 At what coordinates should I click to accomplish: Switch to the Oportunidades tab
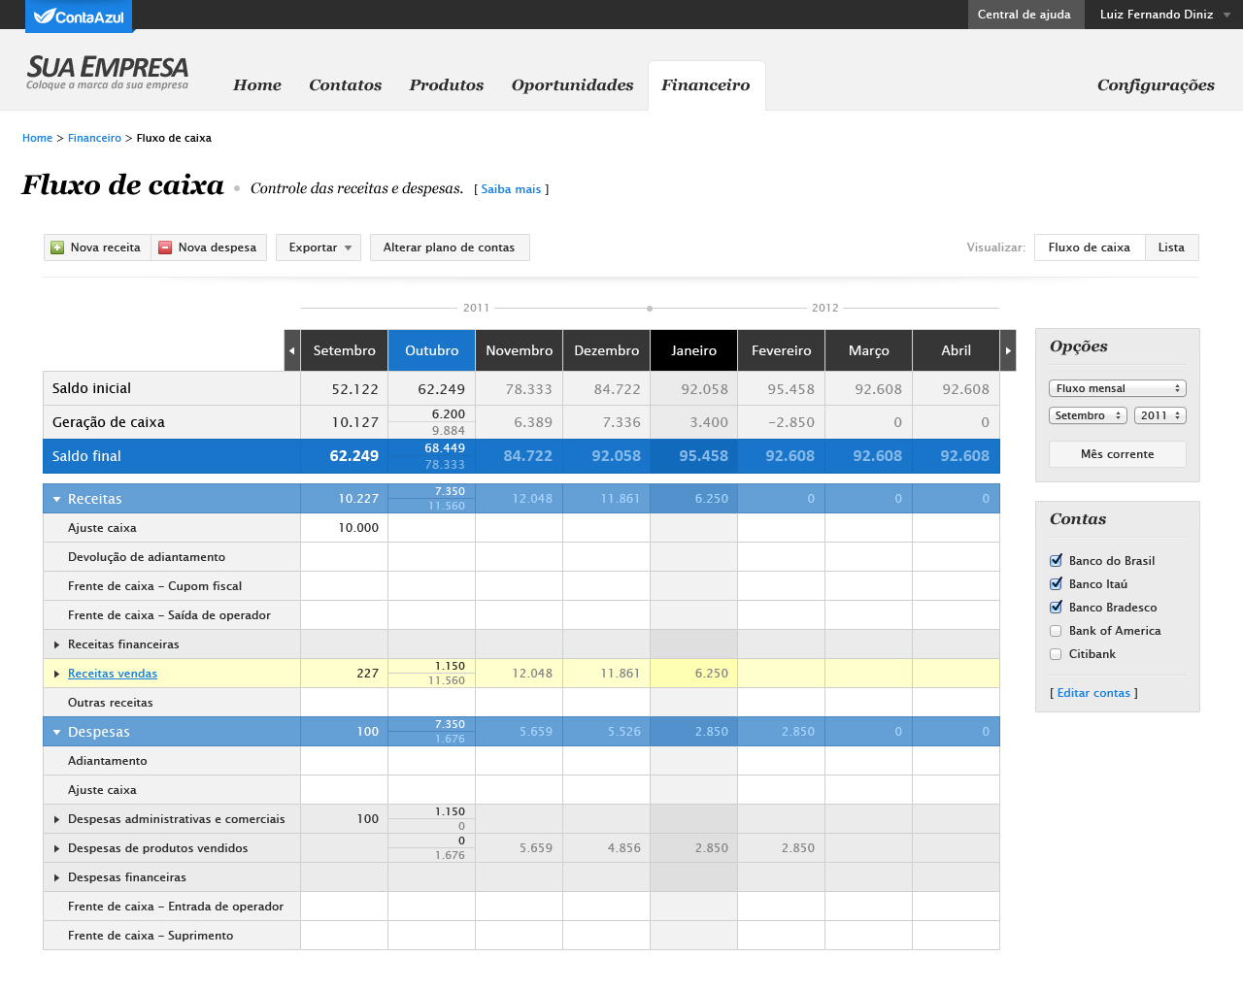click(572, 85)
